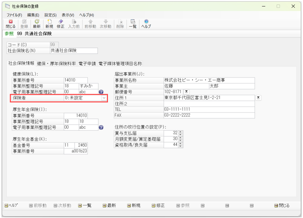Open the 設定(S) menu
This screenshot has height=218, width=303.
[x=50, y=15]
